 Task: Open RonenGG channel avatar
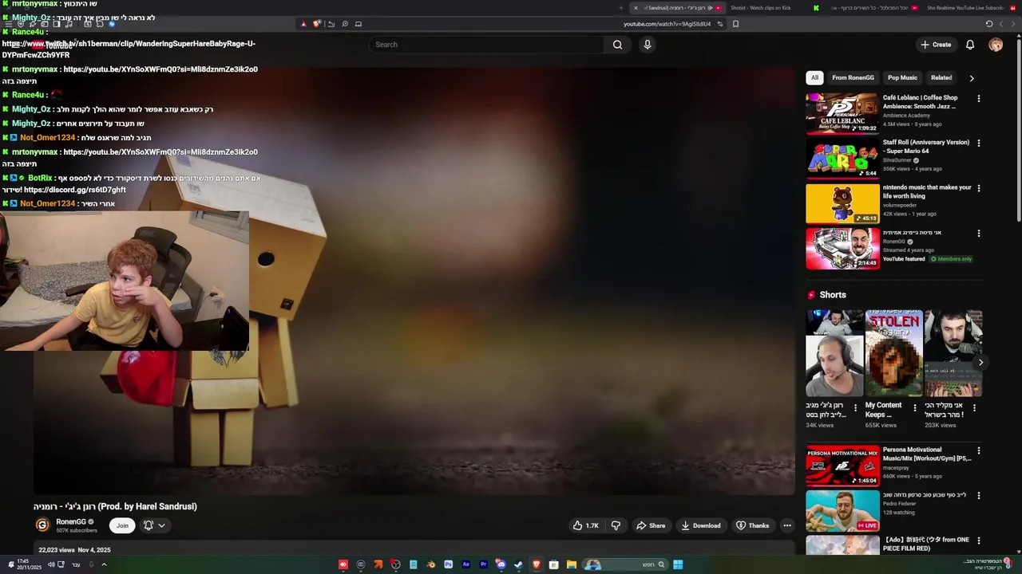coord(42,525)
